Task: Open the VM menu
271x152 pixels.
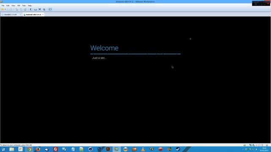Action: pos(19,5)
